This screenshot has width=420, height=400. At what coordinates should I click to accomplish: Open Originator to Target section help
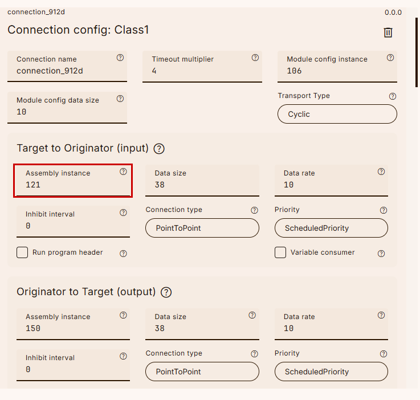[166, 292]
